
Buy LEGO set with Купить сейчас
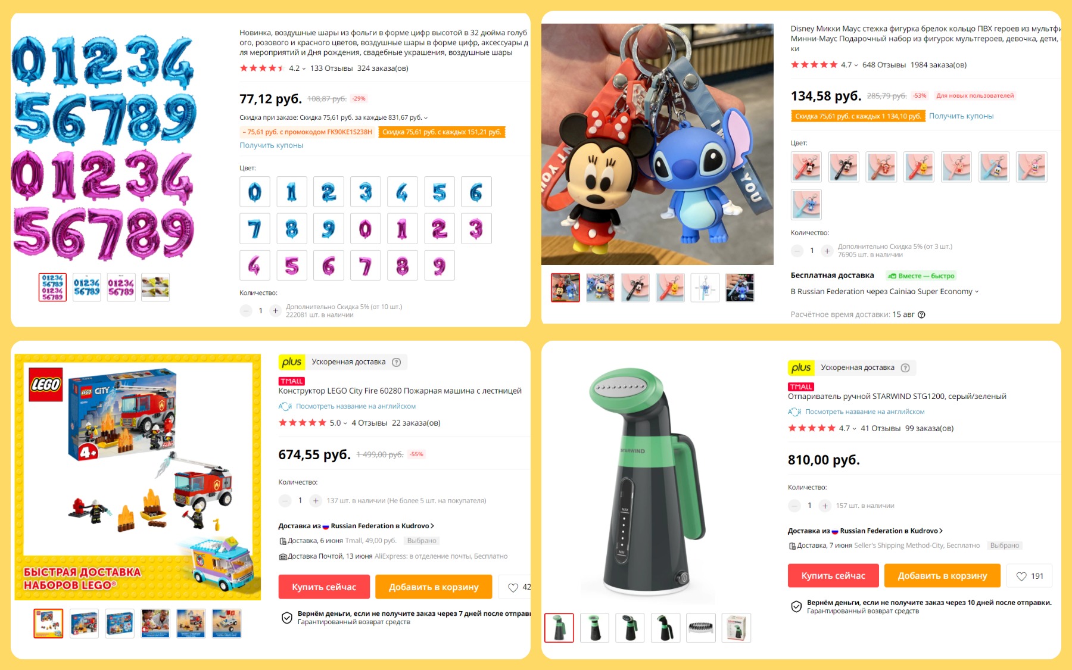click(324, 587)
